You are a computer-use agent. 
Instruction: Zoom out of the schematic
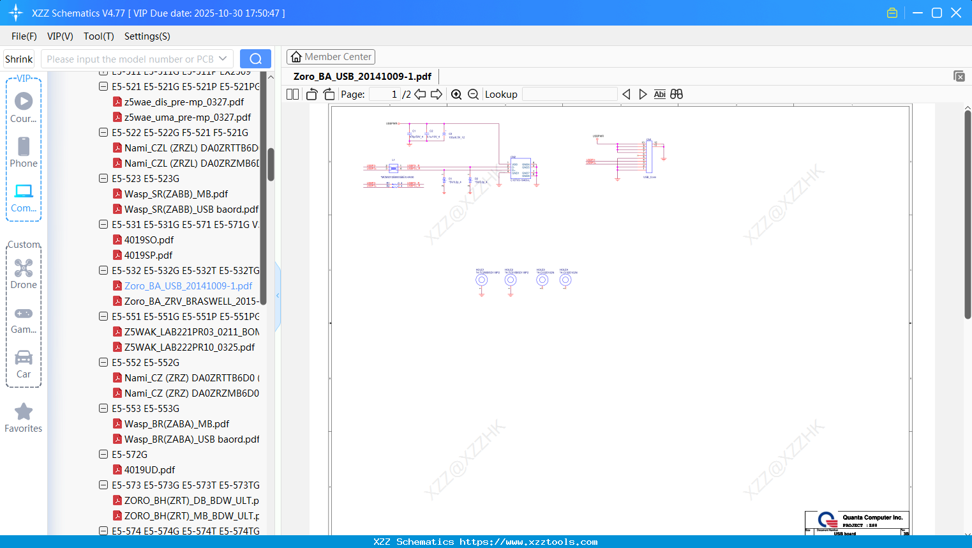click(473, 95)
